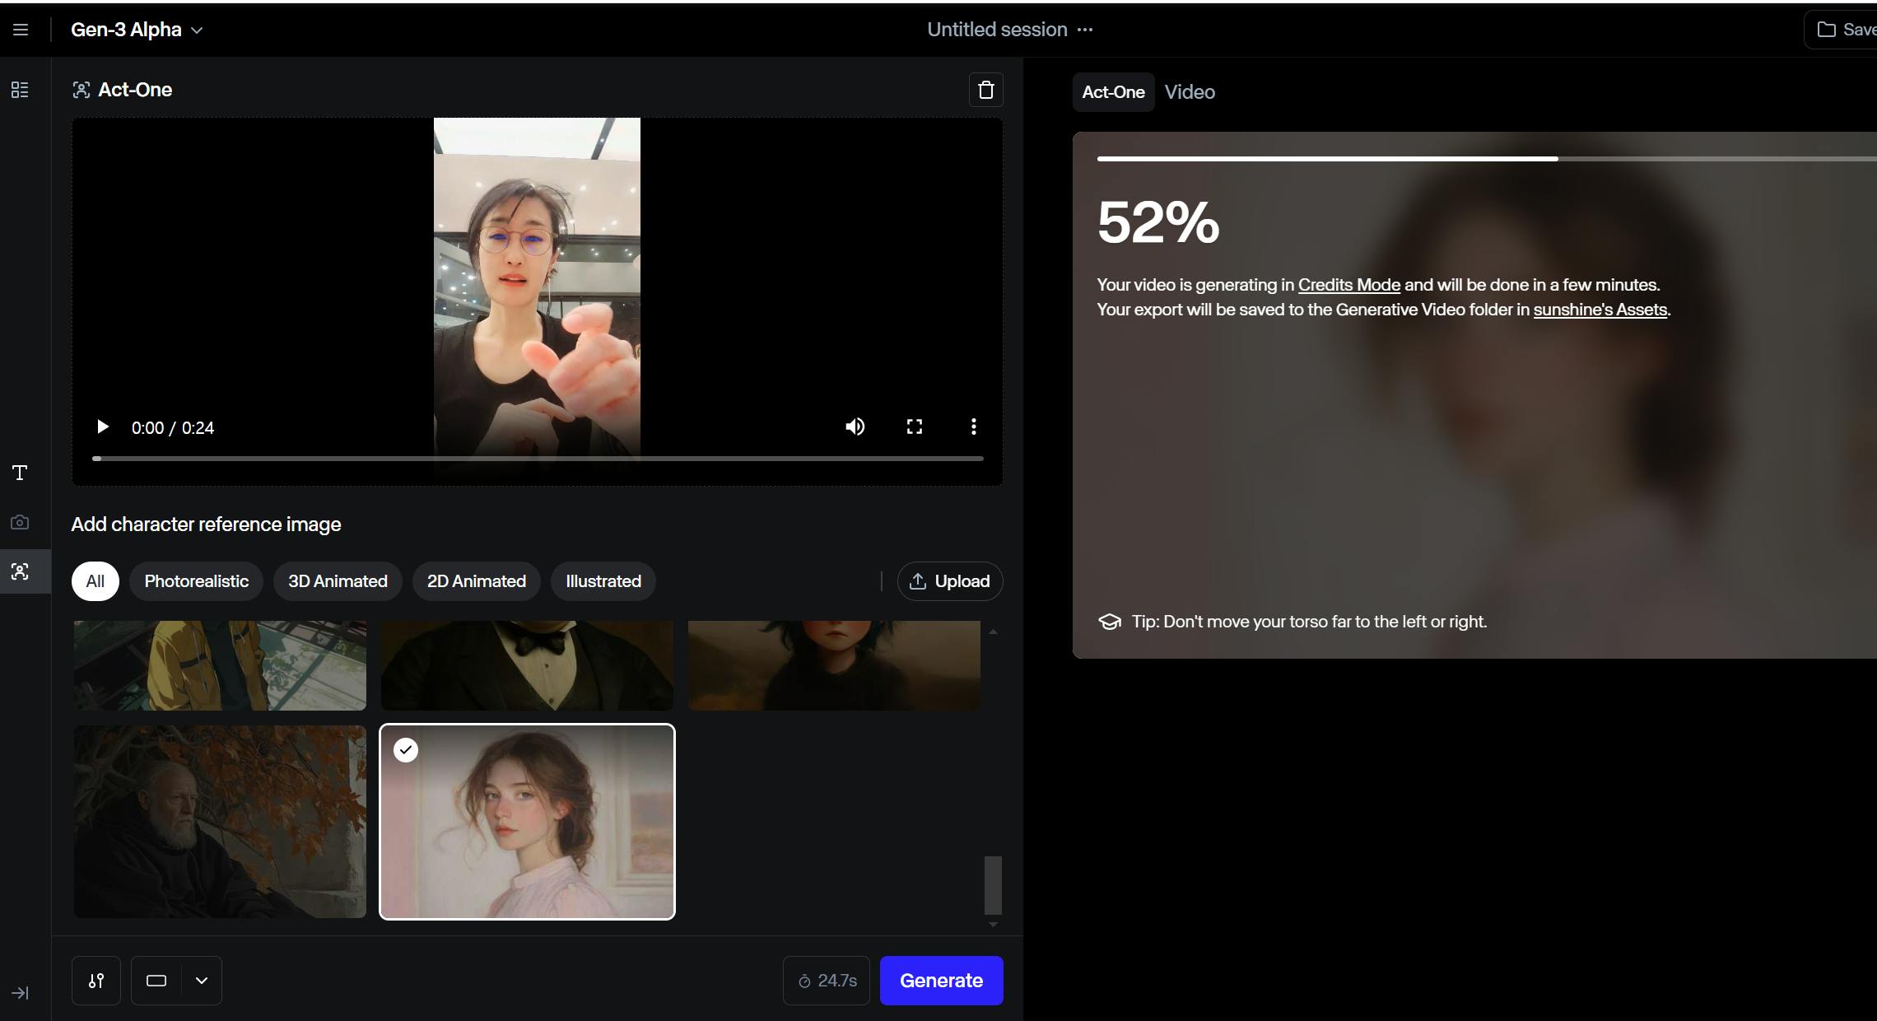Select the text prompt tool in sidebar
Viewport: 1877px width, 1021px height.
(x=20, y=473)
